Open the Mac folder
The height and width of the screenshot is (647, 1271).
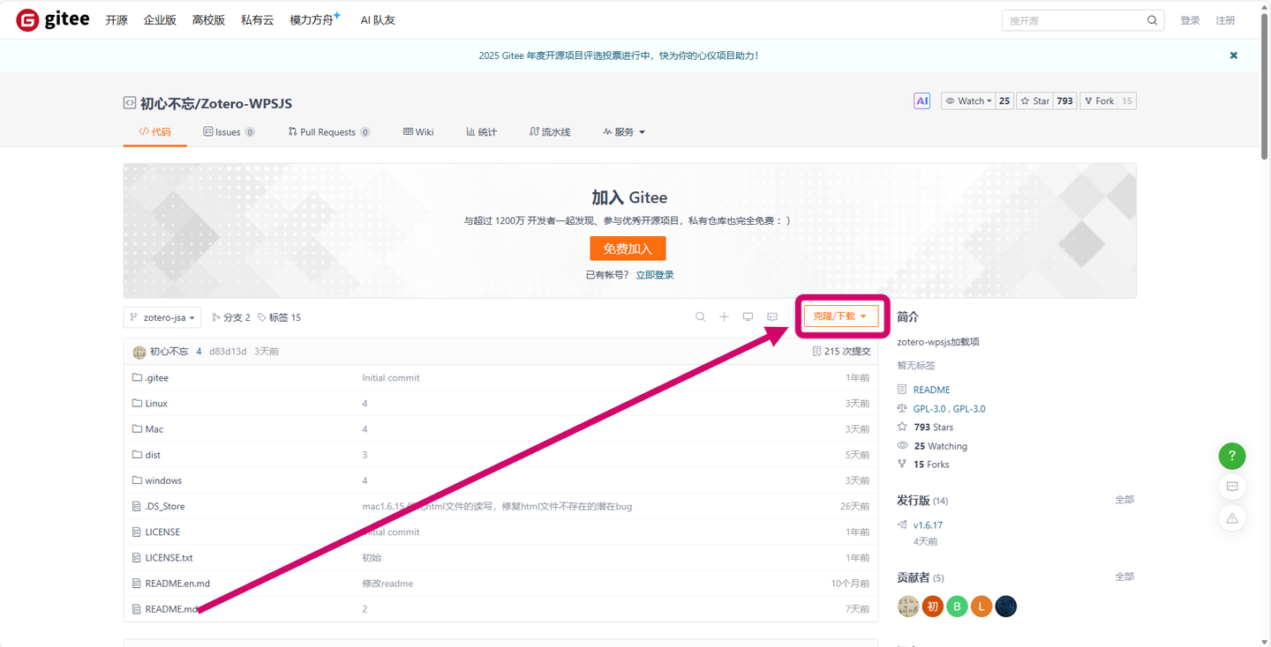154,429
